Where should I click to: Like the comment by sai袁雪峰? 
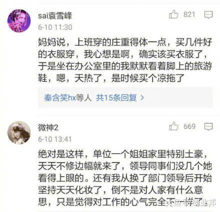pyautogui.click(x=173, y=14)
